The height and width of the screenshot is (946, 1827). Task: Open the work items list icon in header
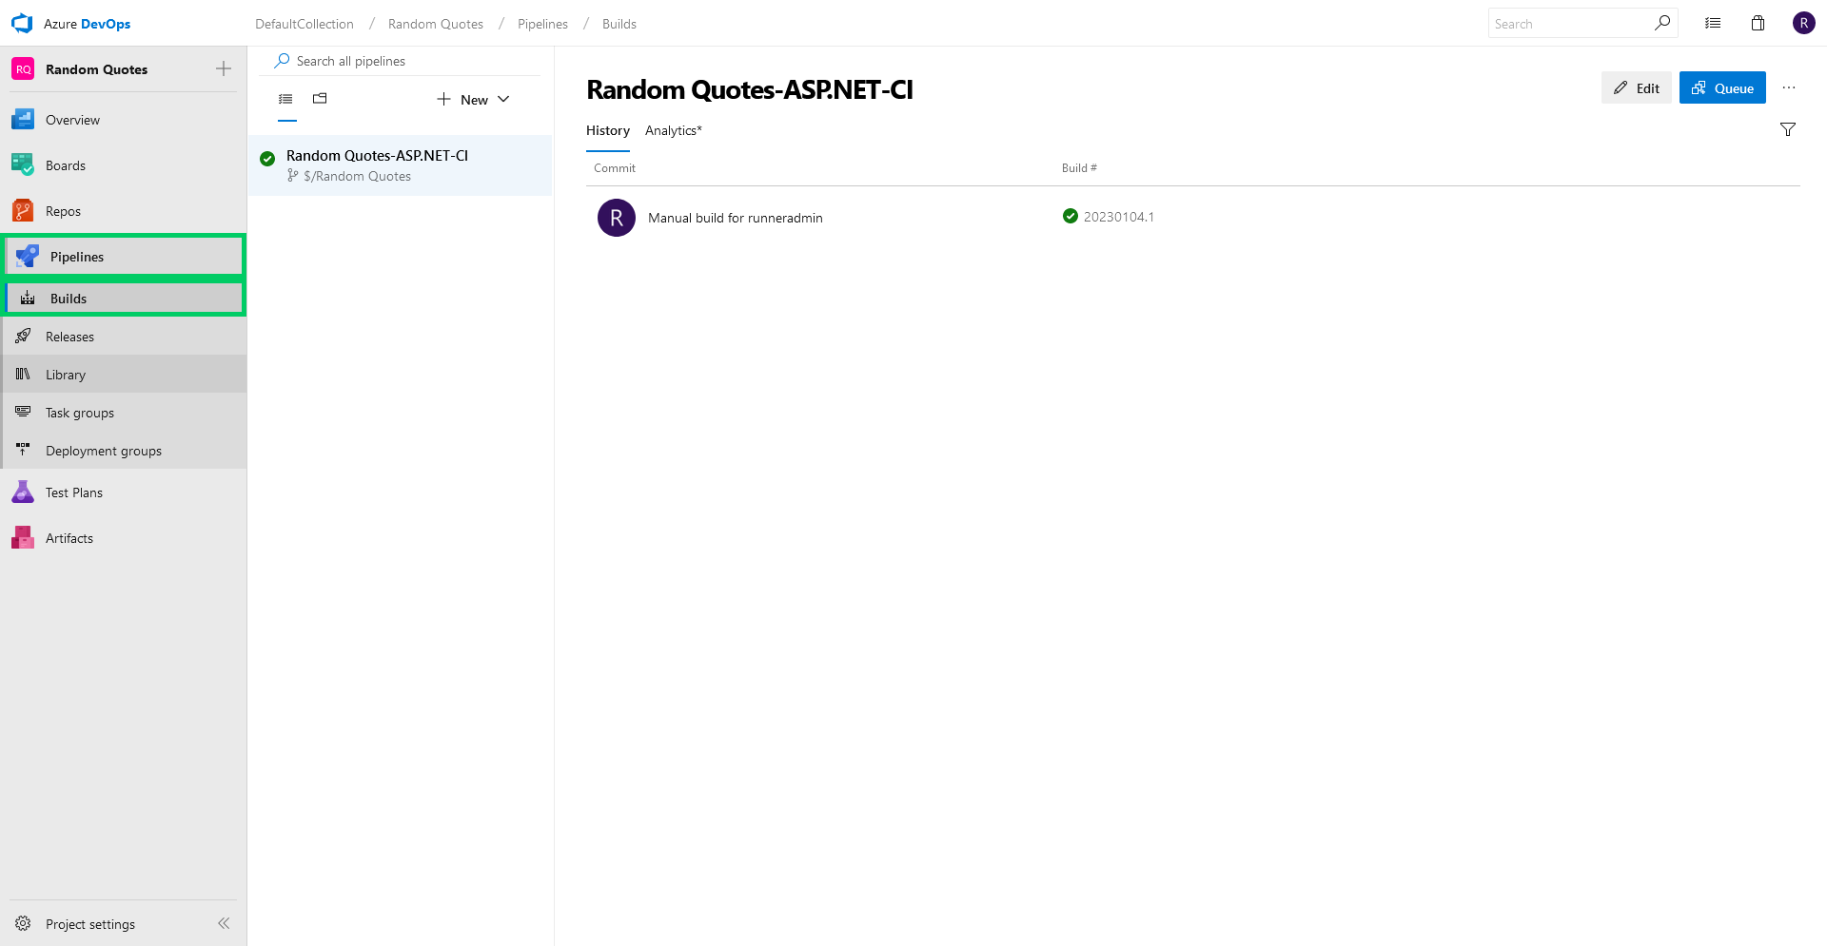pyautogui.click(x=1713, y=23)
